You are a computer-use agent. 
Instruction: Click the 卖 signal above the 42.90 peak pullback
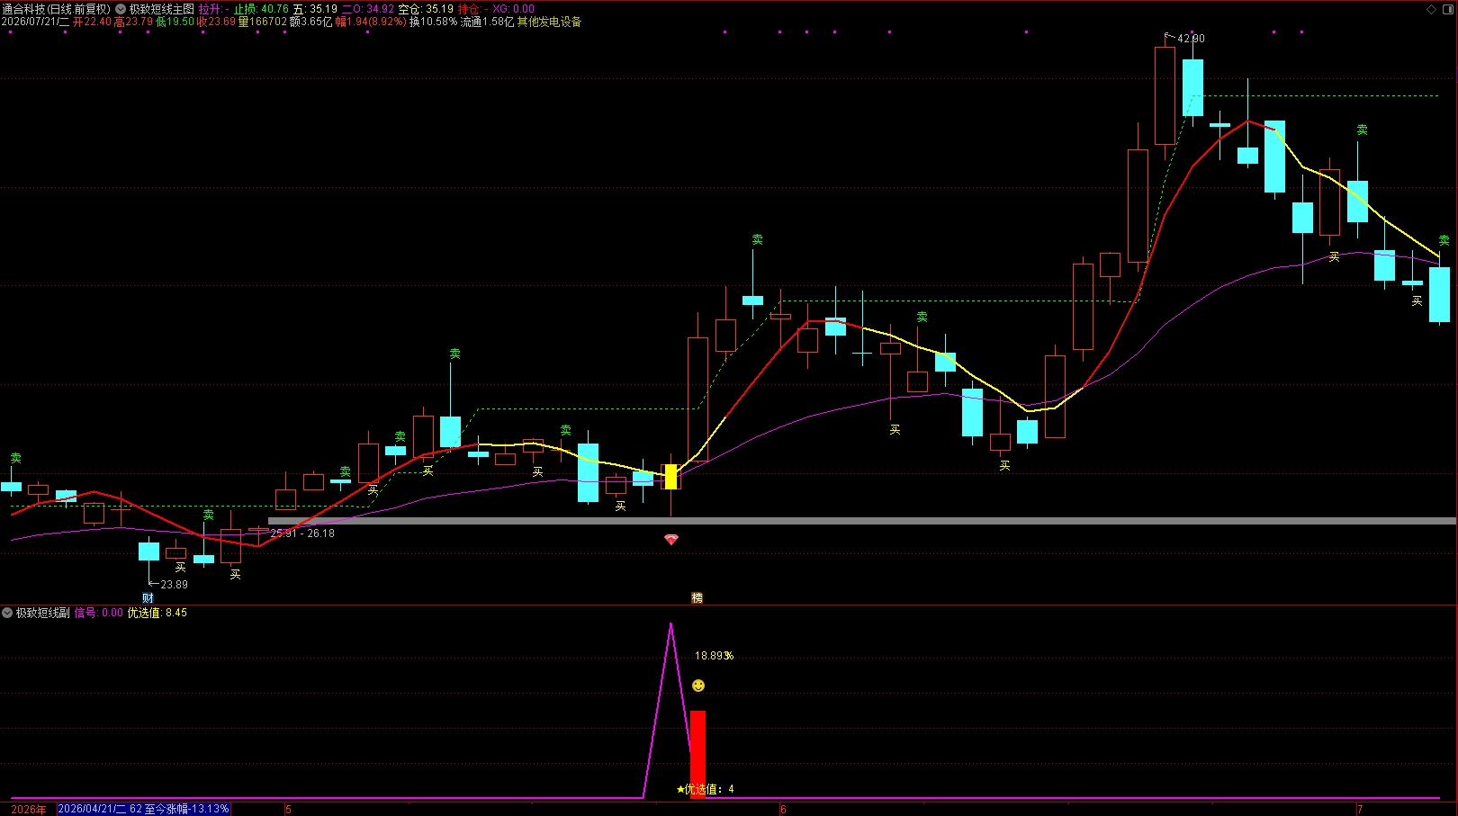click(1362, 130)
